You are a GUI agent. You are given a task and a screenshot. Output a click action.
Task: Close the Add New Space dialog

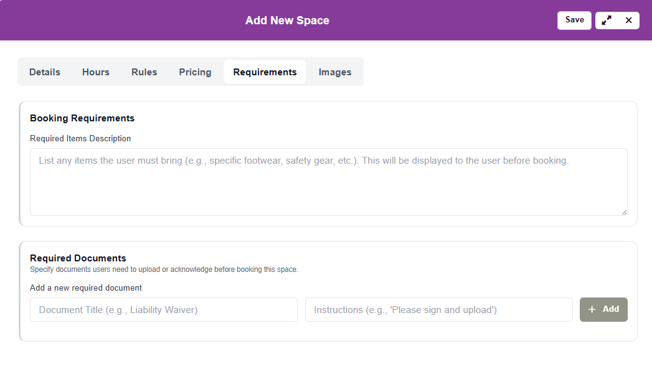pyautogui.click(x=628, y=21)
